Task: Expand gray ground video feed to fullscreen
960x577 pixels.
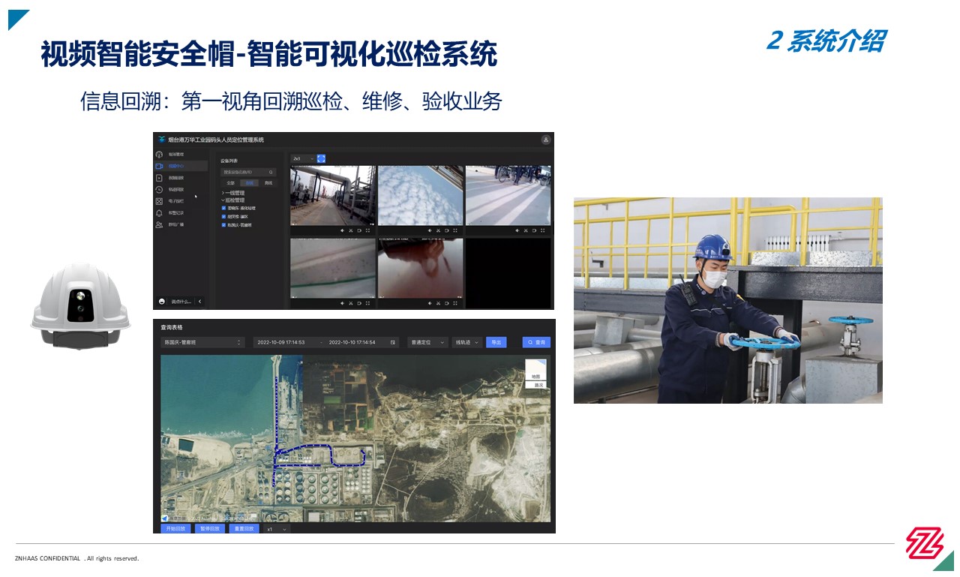Action: coord(367,303)
